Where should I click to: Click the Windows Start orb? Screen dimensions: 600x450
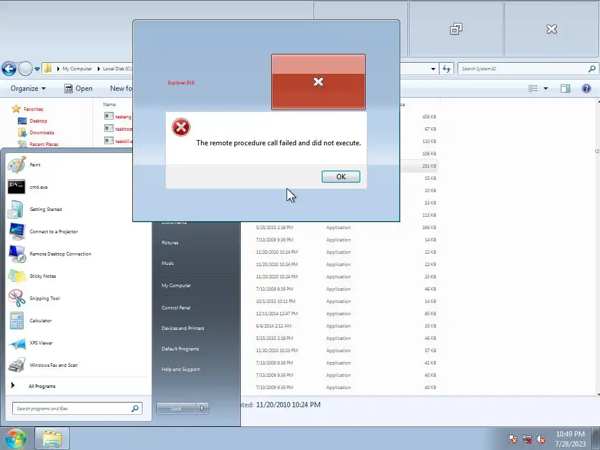[15, 438]
